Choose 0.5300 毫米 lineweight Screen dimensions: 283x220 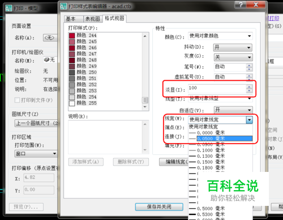(x=220, y=214)
